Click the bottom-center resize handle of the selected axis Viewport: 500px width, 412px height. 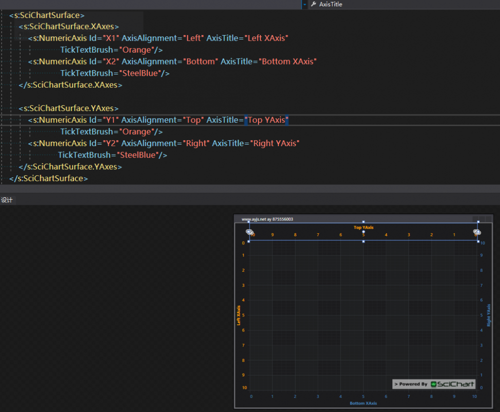363,241
